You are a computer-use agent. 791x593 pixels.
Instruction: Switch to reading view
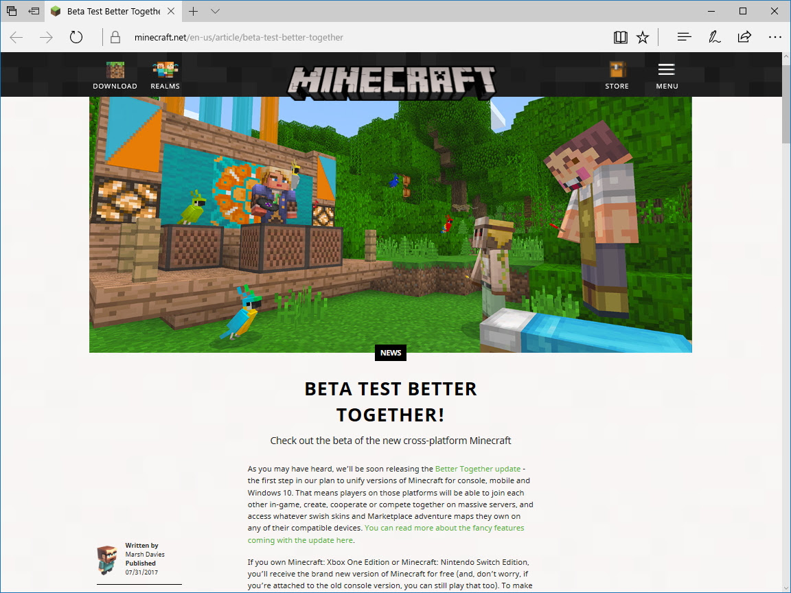[x=621, y=37]
